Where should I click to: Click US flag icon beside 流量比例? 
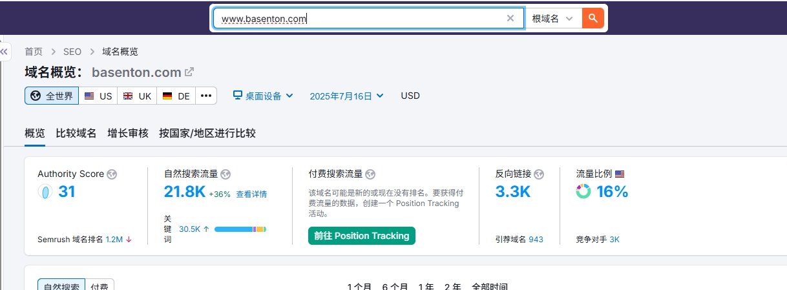[620, 174]
